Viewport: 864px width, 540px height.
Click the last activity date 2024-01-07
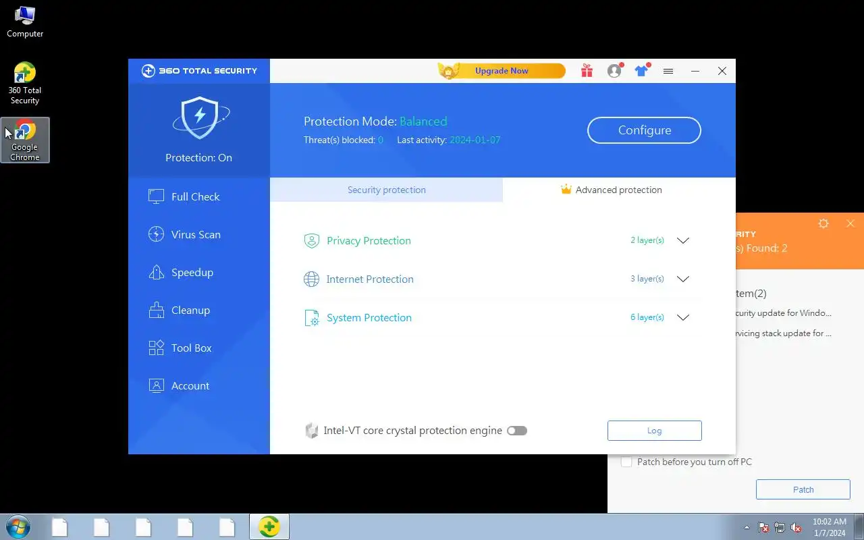[475, 140]
